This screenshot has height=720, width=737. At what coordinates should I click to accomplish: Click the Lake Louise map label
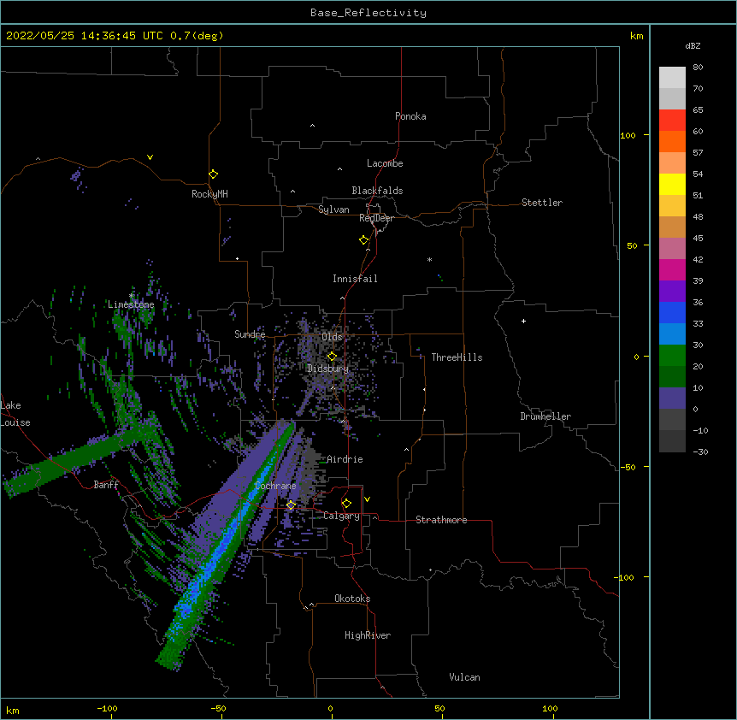(x=15, y=414)
